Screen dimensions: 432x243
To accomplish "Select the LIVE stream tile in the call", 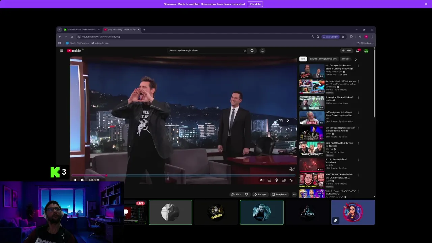I will click(134, 212).
